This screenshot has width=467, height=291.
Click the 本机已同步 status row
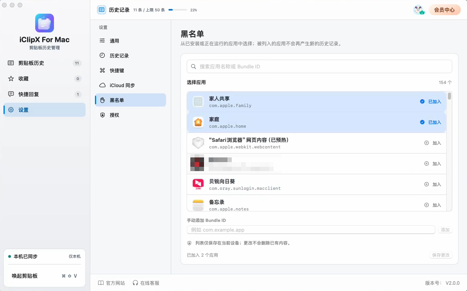[45, 257]
